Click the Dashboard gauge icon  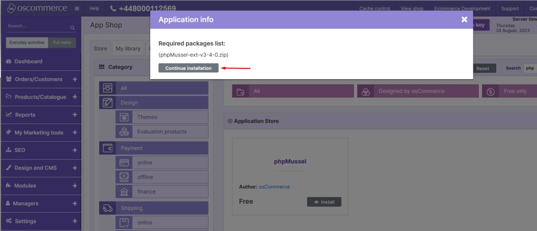tap(9, 61)
